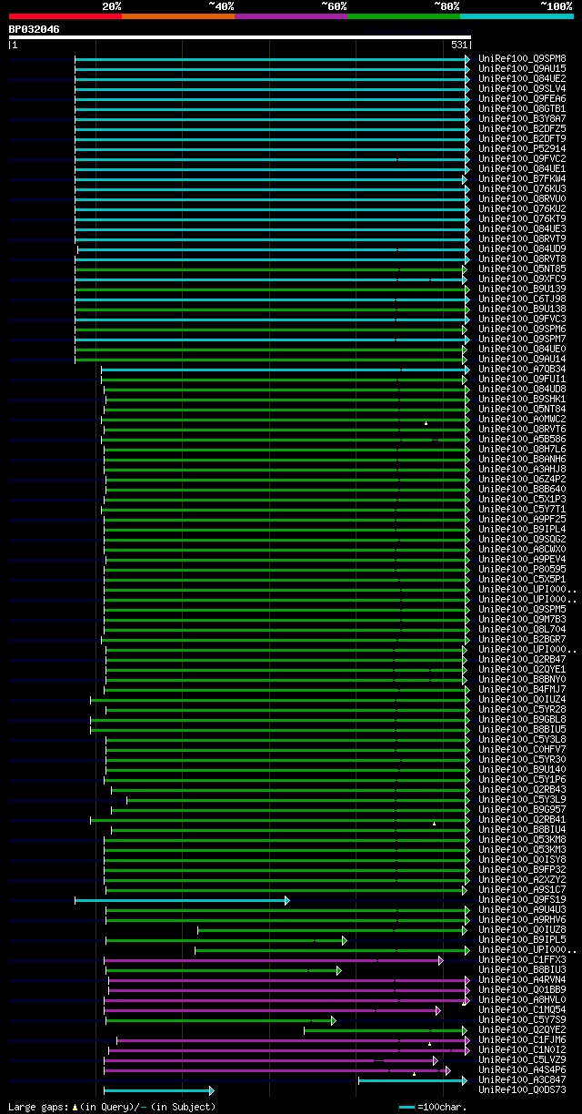Select the UniRef100_Q8GTB1 label
This screenshot has width=582, height=1114.
pyautogui.click(x=523, y=108)
